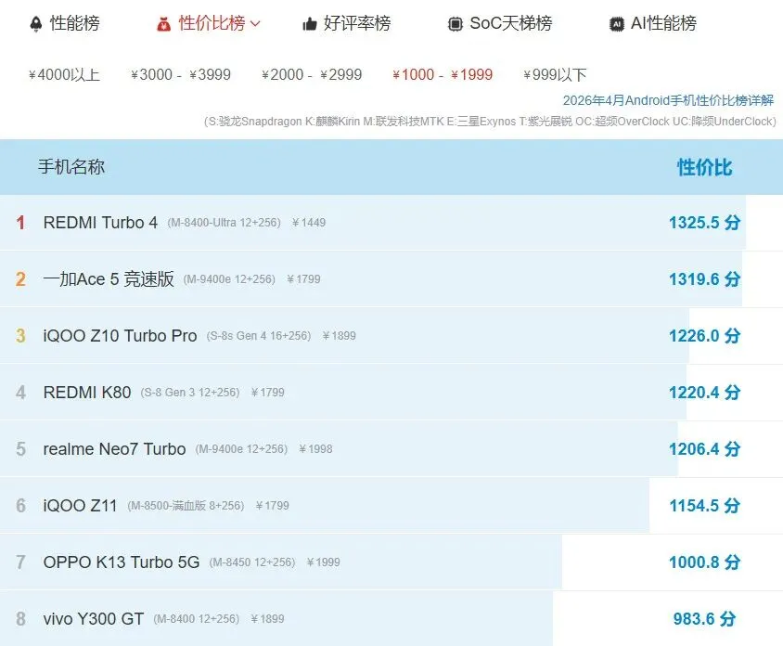
Task: Click the rank number 1 badge
Action: click(x=20, y=223)
